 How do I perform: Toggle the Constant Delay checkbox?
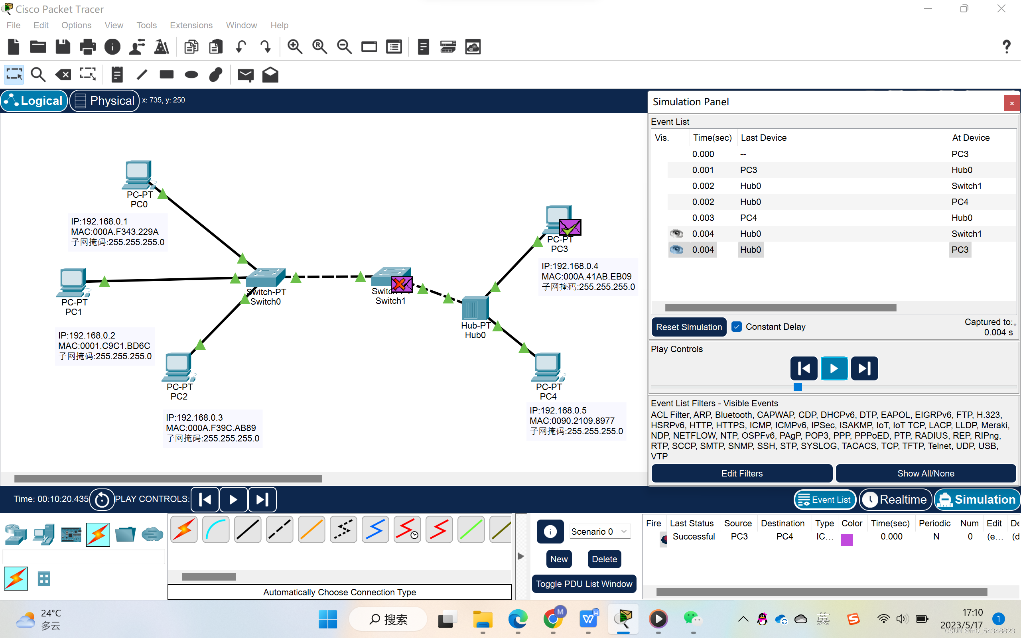(737, 327)
